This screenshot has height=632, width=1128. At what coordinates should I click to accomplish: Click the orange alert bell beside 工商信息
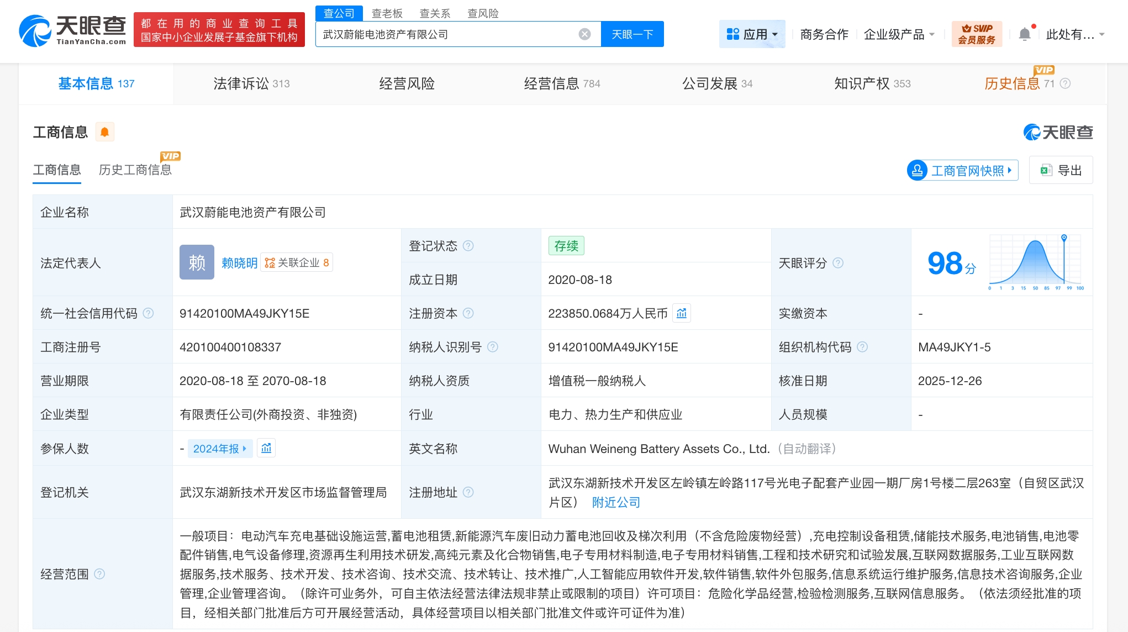coord(104,132)
